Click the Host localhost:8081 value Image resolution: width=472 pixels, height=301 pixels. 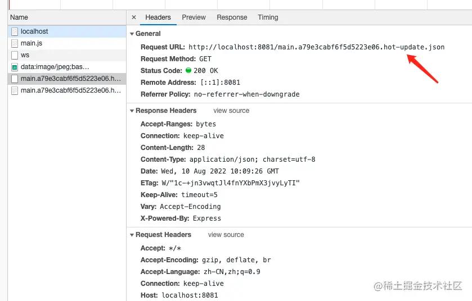[x=190, y=295]
